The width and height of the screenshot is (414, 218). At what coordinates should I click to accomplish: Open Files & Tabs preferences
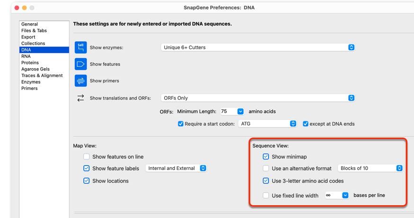44,31
